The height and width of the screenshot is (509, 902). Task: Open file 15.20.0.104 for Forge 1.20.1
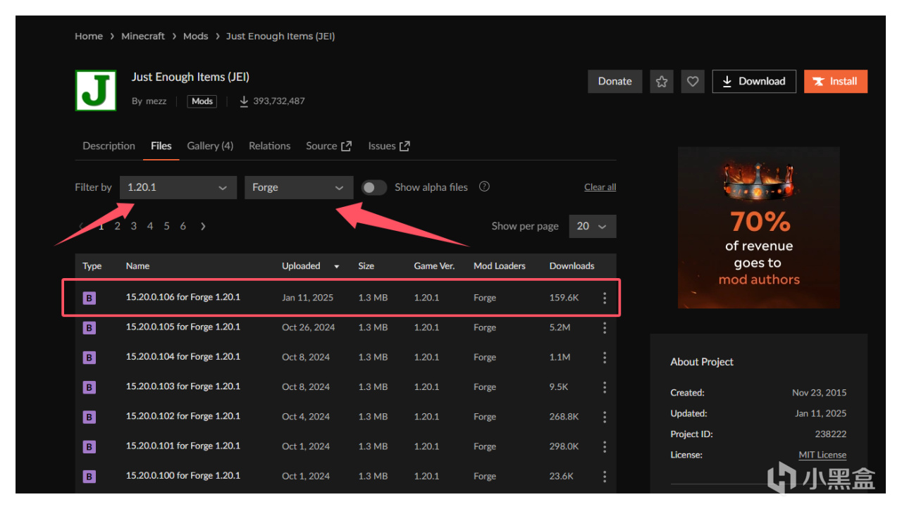click(x=183, y=356)
